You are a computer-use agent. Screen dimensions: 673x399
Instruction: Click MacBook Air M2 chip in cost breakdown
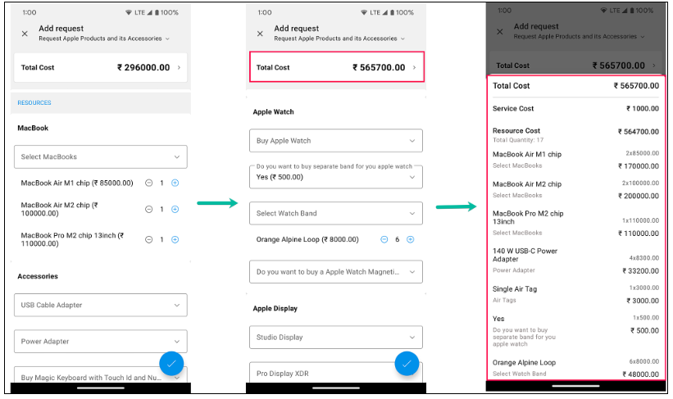pyautogui.click(x=527, y=184)
